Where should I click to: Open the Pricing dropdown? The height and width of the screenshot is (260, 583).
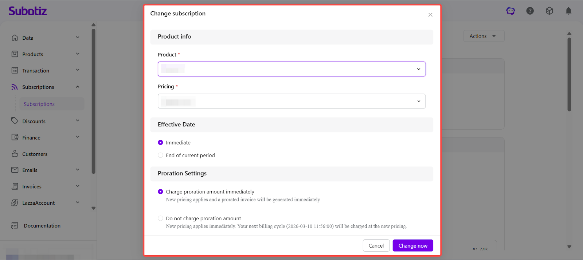[x=291, y=101]
